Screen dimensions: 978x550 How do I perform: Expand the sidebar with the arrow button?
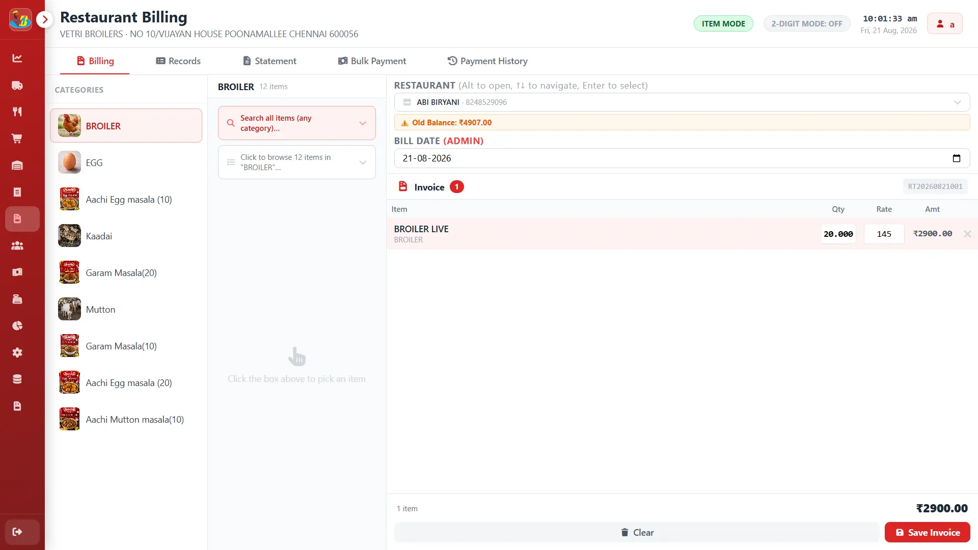click(45, 19)
